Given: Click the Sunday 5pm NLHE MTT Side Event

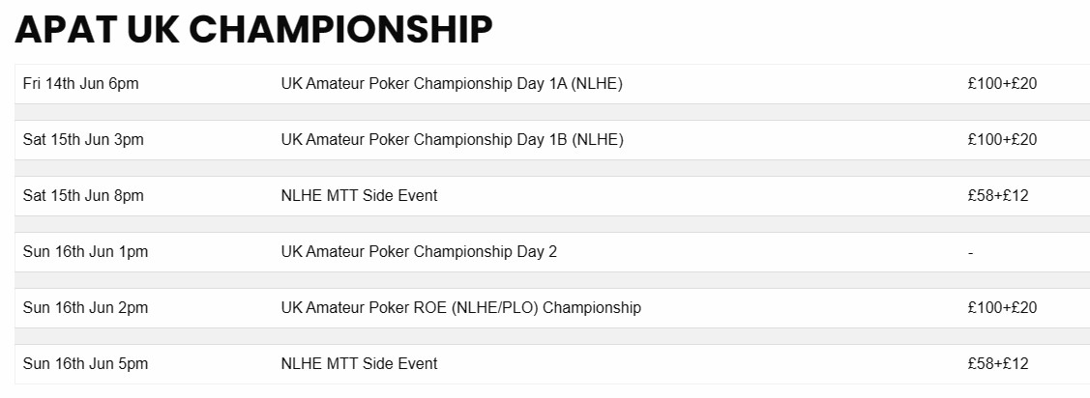Looking at the screenshot, I should [359, 364].
